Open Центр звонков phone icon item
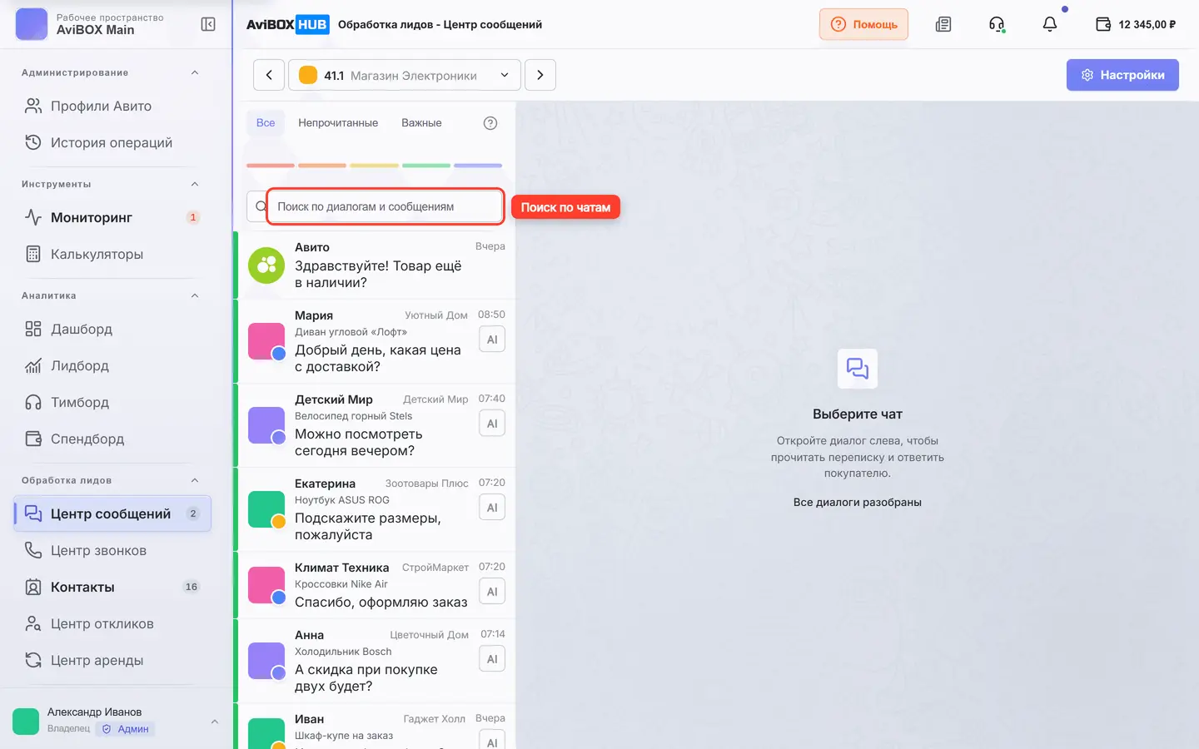 tap(112, 550)
